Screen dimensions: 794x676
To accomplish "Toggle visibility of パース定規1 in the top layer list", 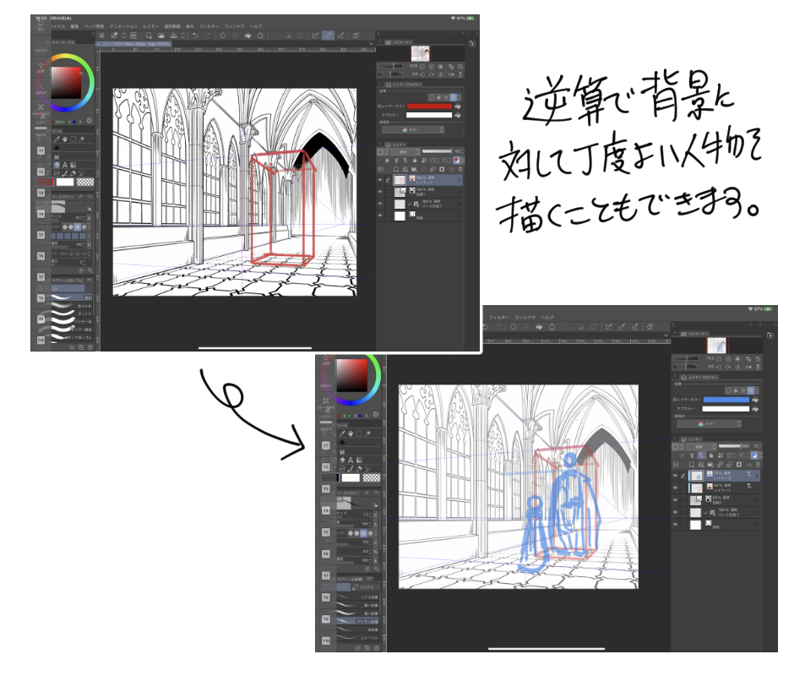I will 380,204.
